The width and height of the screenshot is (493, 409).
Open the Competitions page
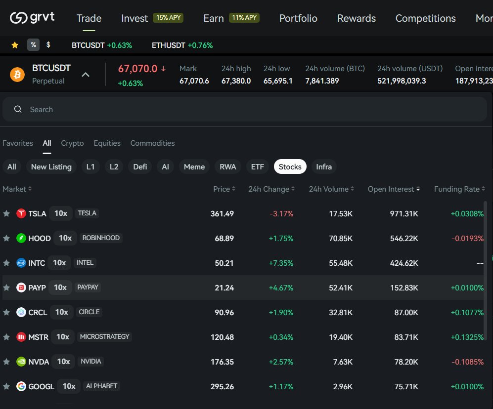click(x=425, y=18)
